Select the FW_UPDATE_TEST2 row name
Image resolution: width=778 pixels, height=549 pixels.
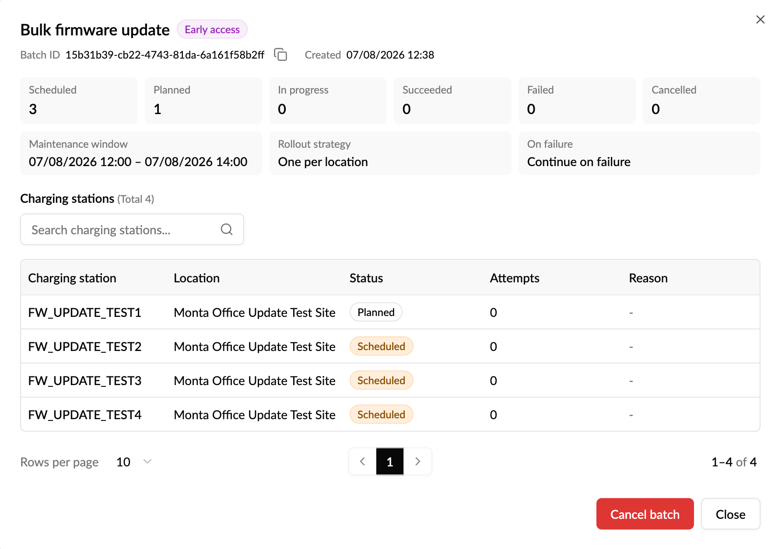(x=85, y=347)
